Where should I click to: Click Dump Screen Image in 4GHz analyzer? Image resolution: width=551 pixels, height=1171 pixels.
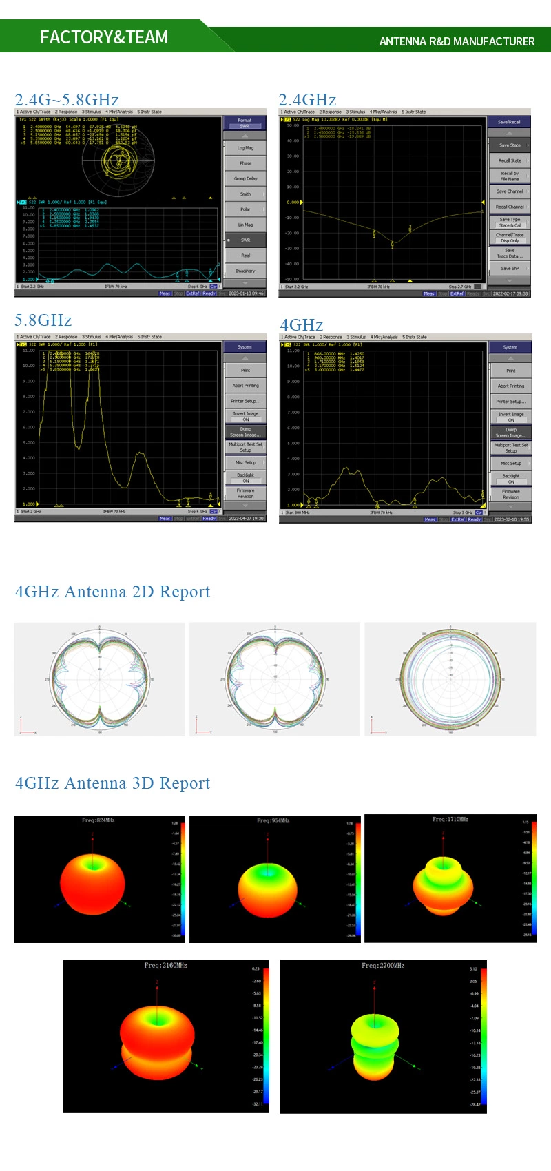point(510,433)
